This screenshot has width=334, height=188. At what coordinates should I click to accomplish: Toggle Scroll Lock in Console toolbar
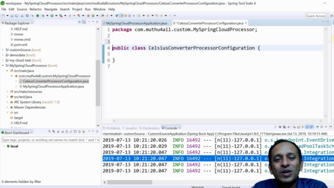point(299,127)
